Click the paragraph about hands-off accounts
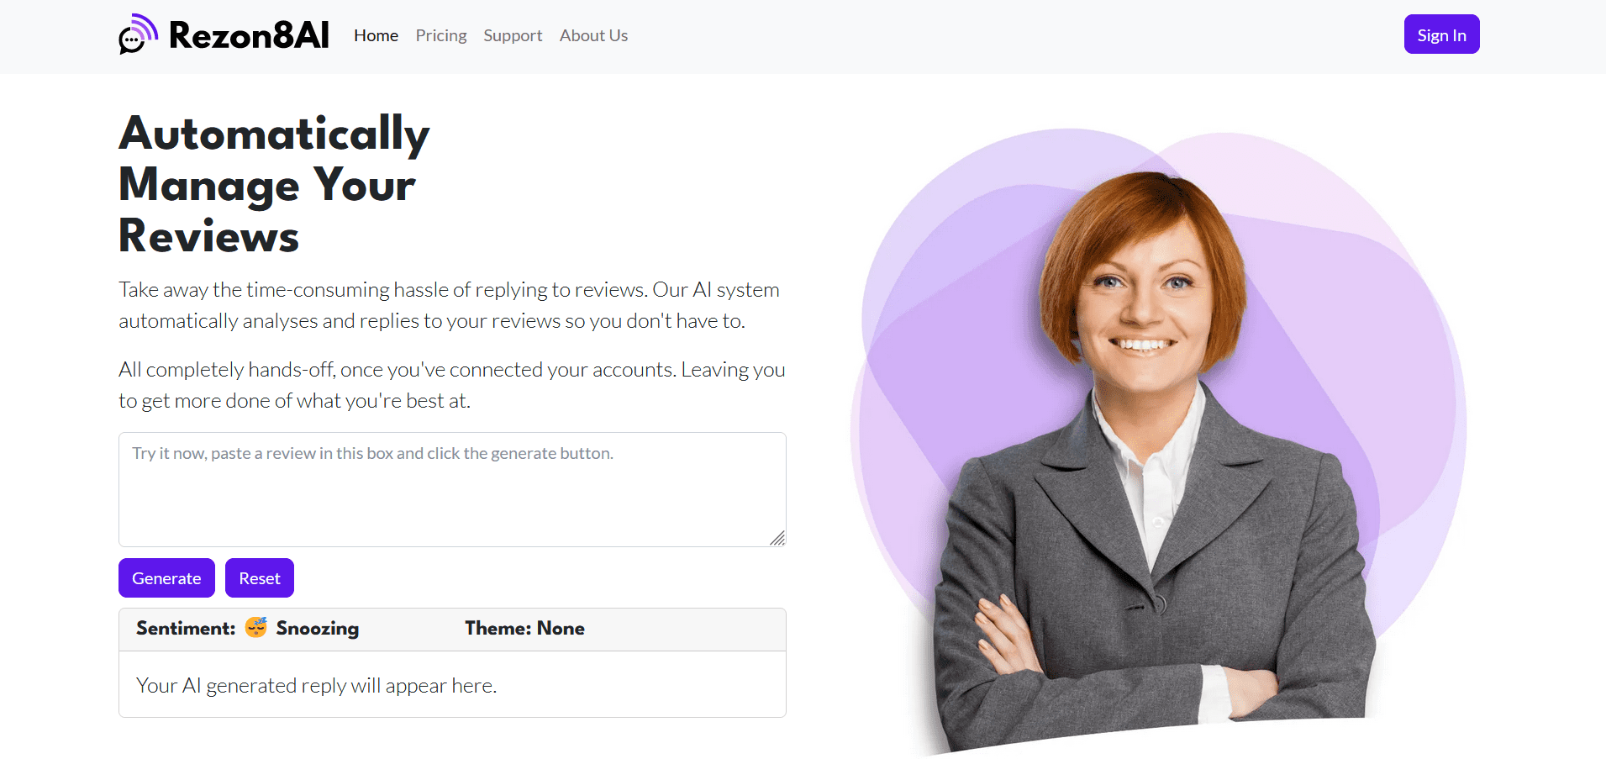The width and height of the screenshot is (1606, 759). (x=452, y=385)
